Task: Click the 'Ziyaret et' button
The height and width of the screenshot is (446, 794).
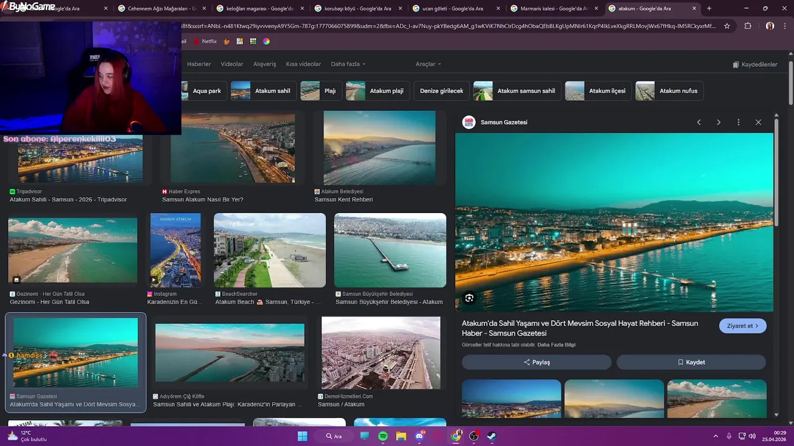Action: click(x=743, y=326)
